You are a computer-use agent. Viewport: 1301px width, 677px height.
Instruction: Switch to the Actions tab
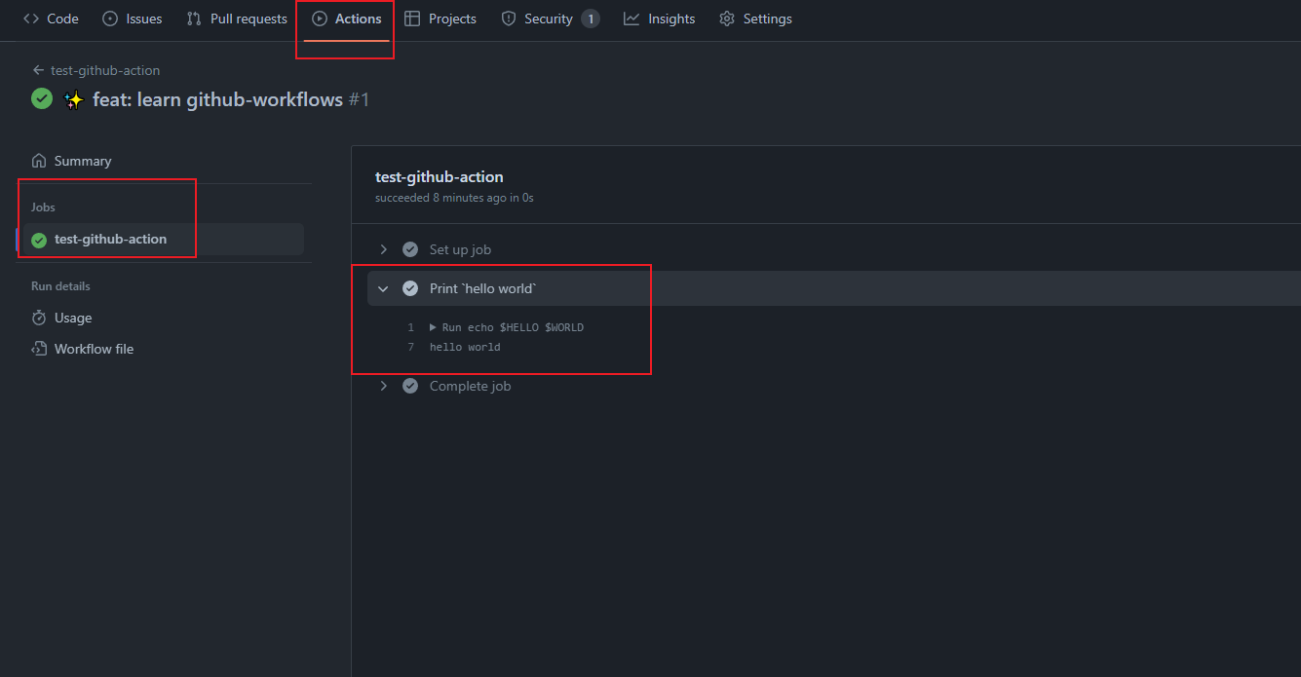347,19
